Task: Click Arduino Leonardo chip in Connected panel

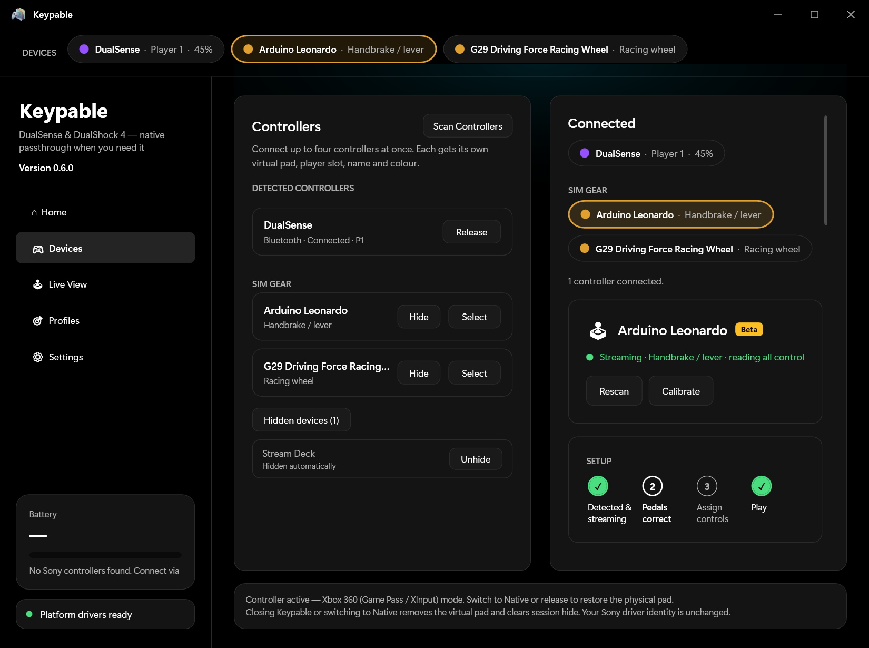Action: coord(671,214)
